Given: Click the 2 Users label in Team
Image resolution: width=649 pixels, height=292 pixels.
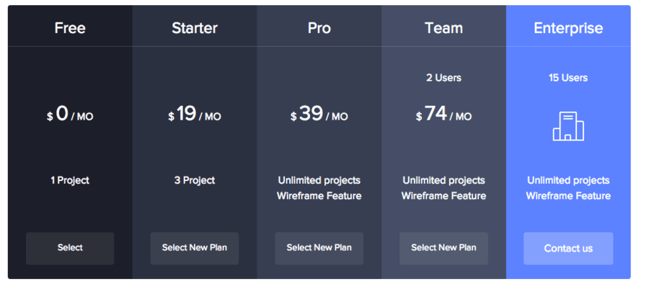Looking at the screenshot, I should tap(443, 78).
